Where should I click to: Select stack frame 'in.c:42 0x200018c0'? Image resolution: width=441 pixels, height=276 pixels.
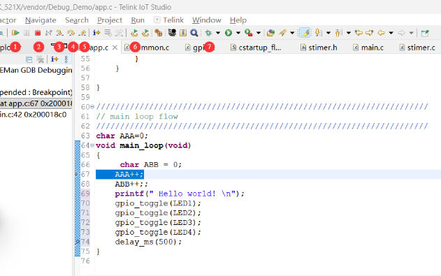pyautogui.click(x=33, y=115)
